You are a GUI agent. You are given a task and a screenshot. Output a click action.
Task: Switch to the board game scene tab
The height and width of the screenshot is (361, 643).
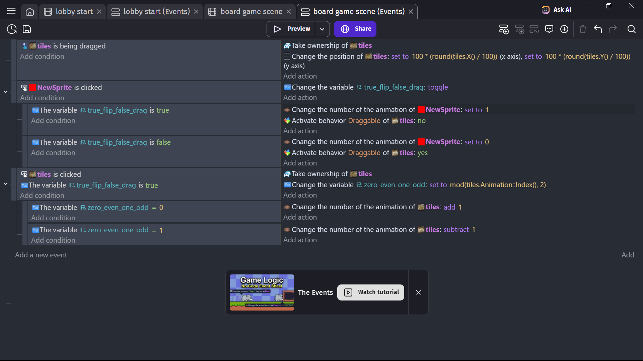pos(251,12)
